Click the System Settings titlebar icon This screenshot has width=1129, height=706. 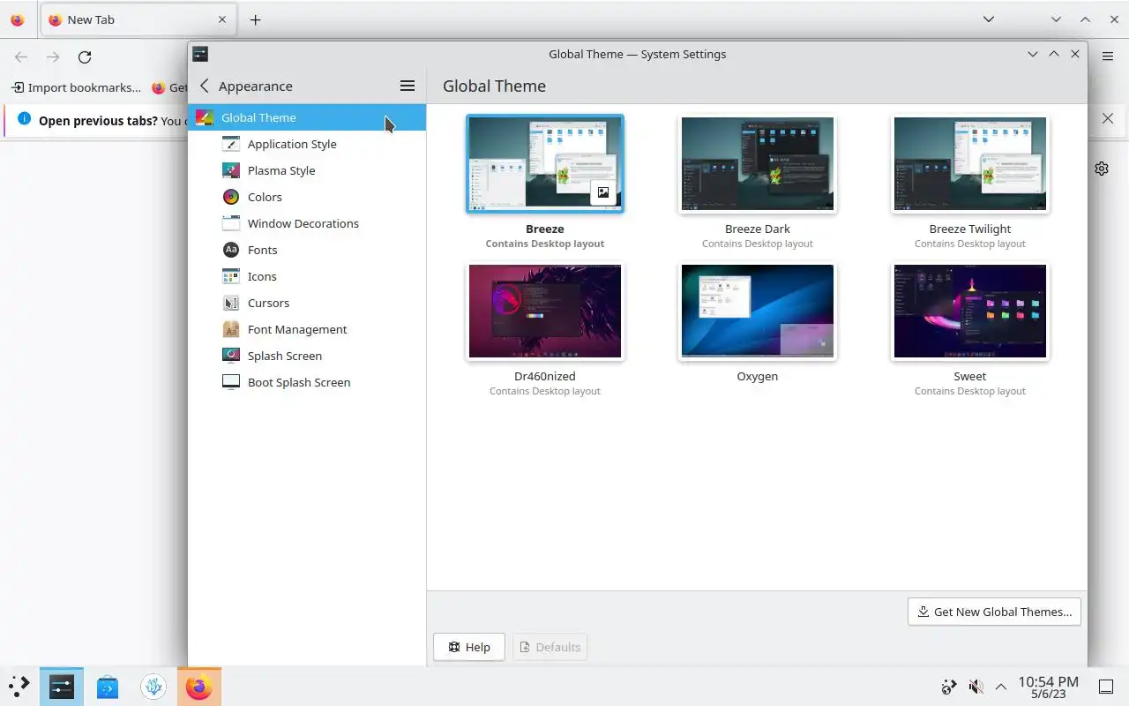pyautogui.click(x=200, y=54)
